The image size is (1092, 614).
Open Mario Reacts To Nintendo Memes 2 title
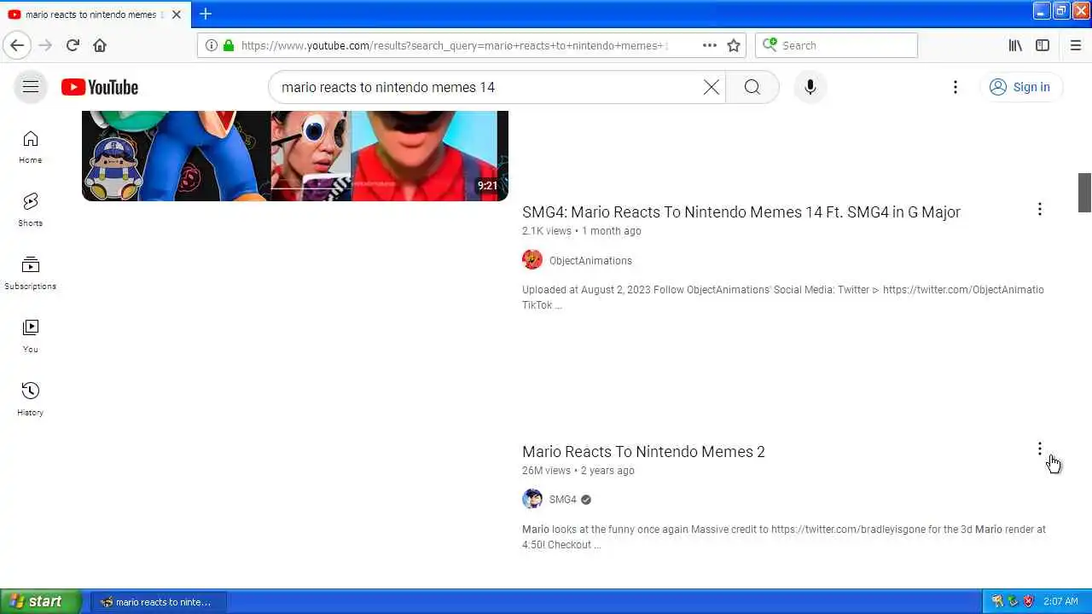click(643, 452)
